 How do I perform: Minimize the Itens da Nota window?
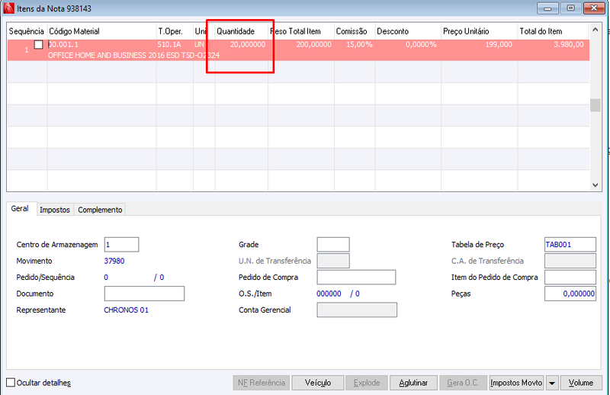click(547, 8)
